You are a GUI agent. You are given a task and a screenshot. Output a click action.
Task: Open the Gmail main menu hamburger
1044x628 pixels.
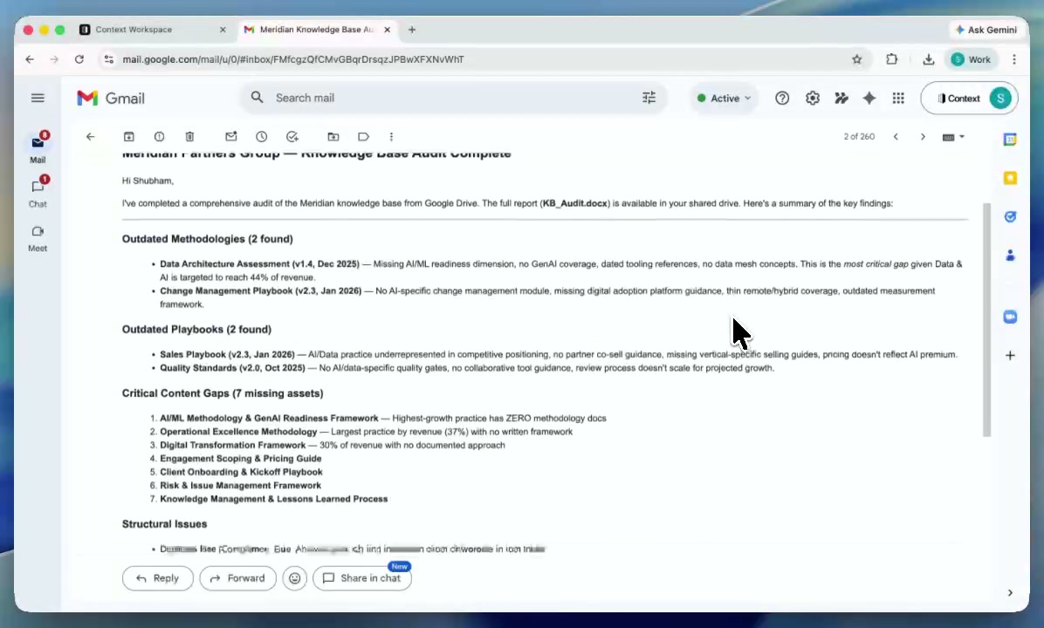pyautogui.click(x=38, y=98)
